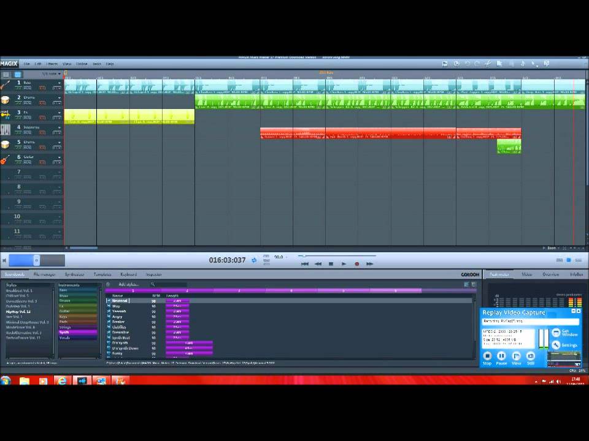Click Pause in Replay Video Capture window
This screenshot has width=589, height=441.
(501, 358)
